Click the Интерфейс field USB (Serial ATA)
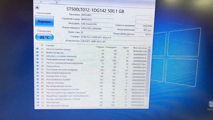The image size is (213, 120). click(97, 24)
